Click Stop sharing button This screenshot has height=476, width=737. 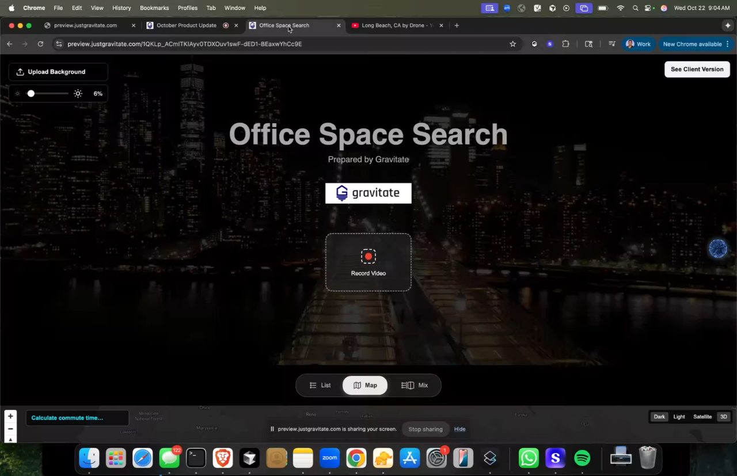[426, 429]
